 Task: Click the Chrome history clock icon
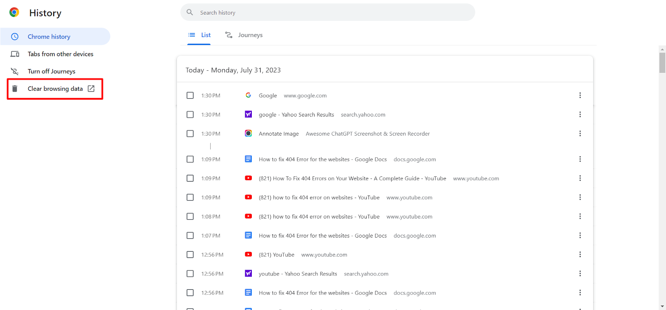coord(15,37)
